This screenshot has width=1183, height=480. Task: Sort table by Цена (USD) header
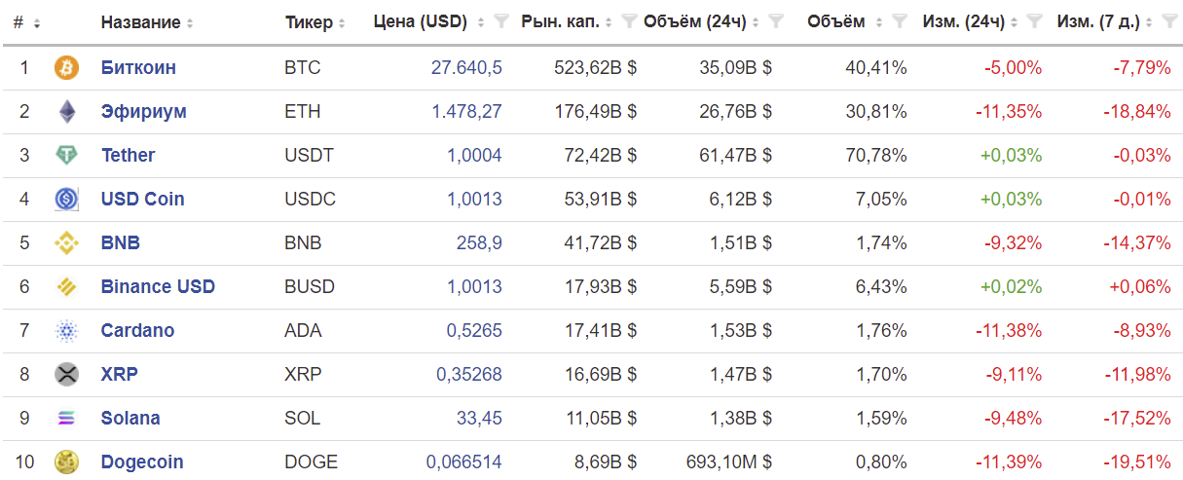(x=427, y=22)
